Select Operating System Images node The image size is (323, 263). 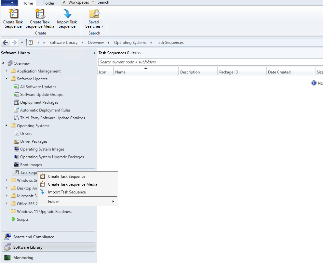pos(42,149)
